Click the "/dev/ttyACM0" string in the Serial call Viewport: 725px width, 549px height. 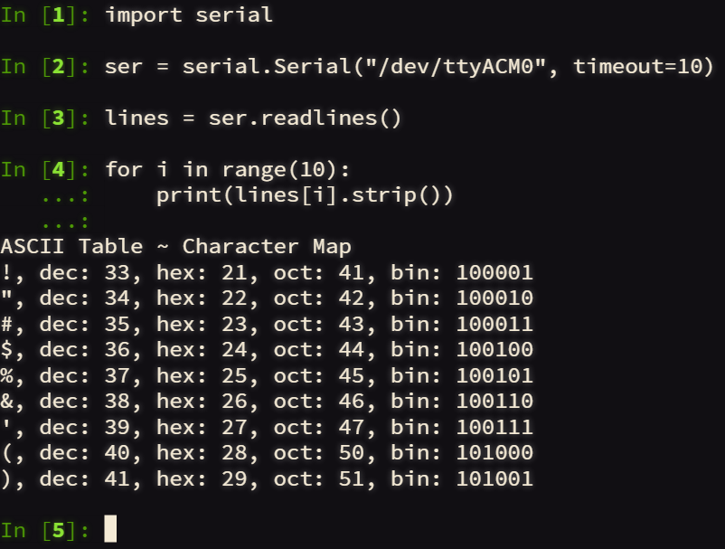point(457,67)
